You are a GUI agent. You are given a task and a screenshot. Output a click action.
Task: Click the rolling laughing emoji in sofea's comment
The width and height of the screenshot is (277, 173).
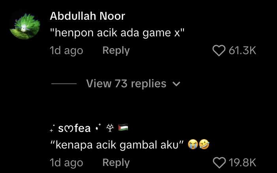click(x=204, y=144)
